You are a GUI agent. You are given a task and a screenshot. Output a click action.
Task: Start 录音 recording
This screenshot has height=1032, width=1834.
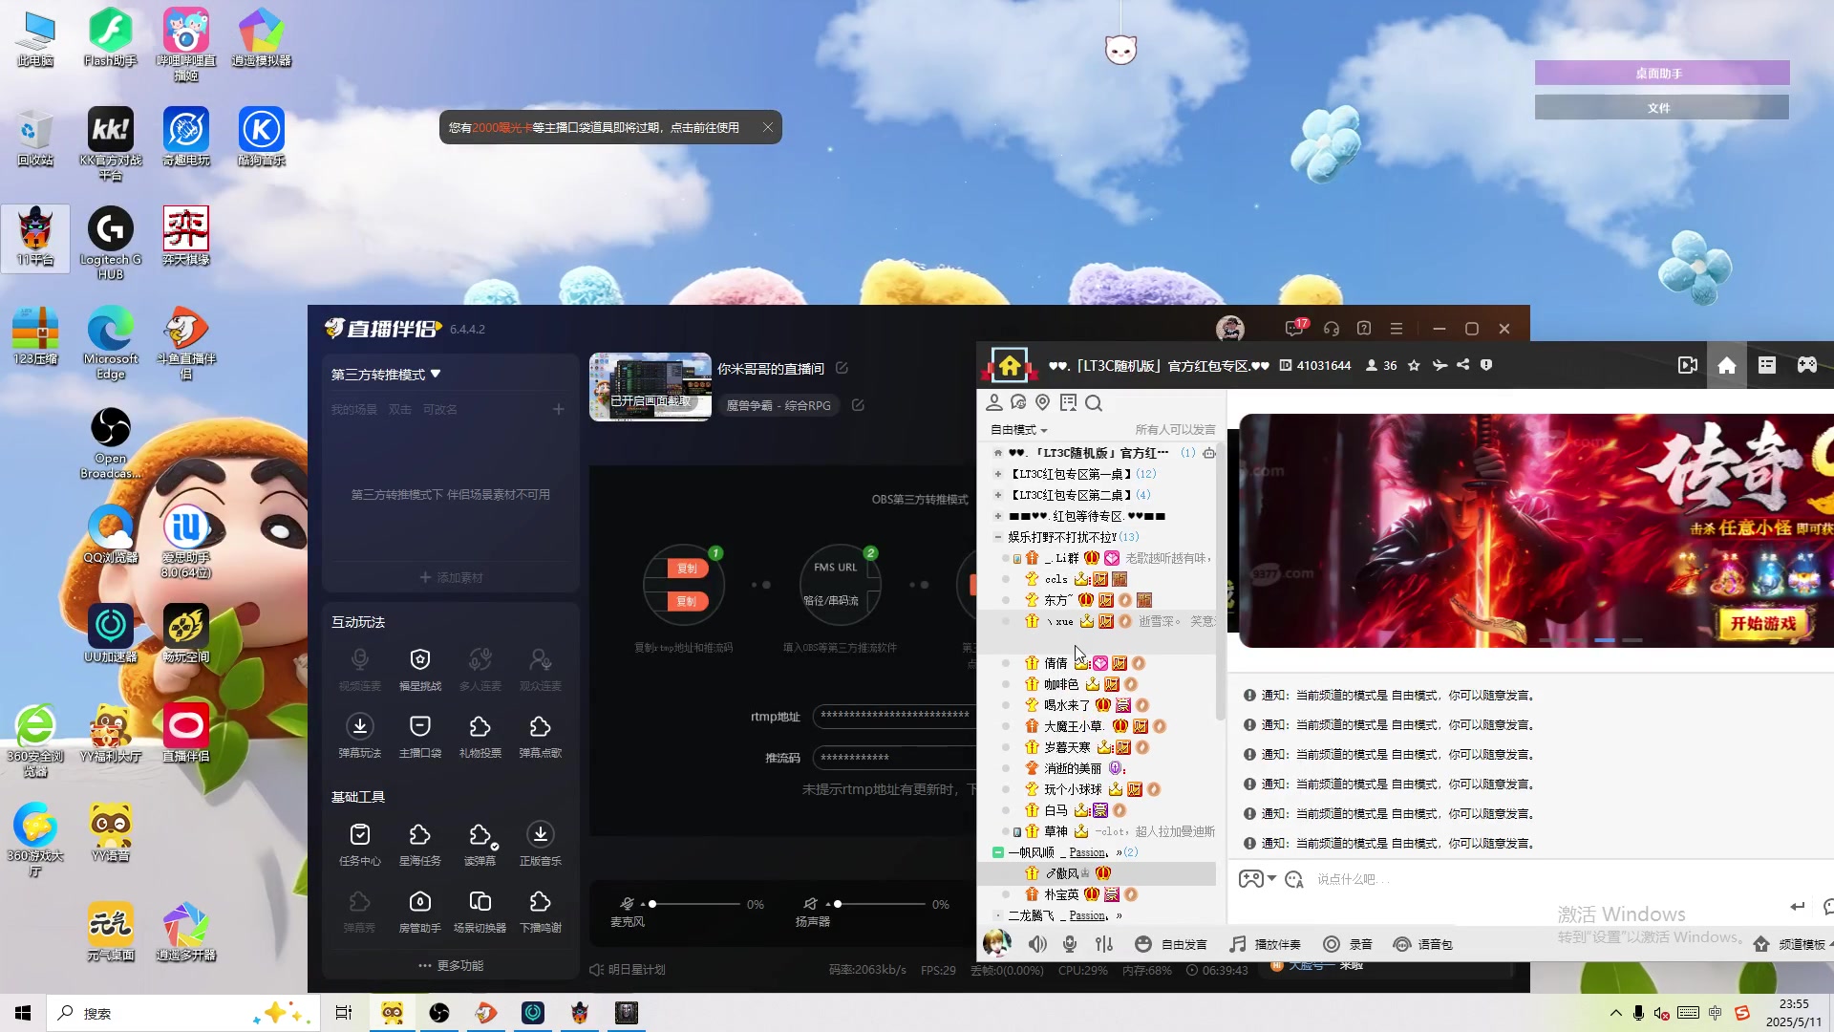pos(1348,944)
